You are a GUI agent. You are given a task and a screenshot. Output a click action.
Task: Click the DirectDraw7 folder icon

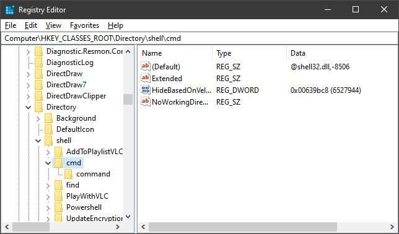(x=38, y=85)
